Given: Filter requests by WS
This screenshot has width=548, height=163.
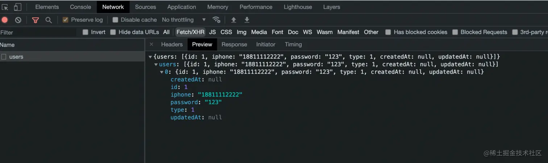Looking at the screenshot, I should (307, 32).
